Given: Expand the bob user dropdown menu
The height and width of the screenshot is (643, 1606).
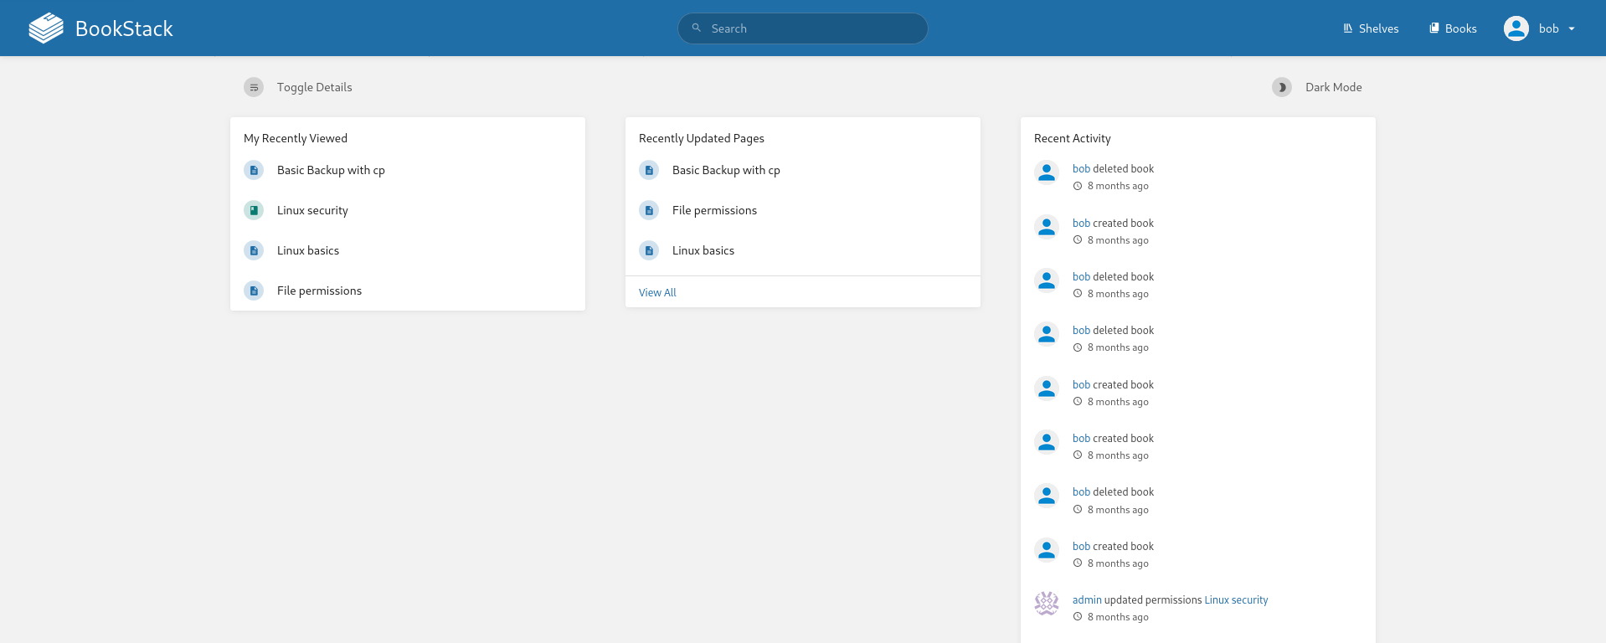Looking at the screenshot, I should [x=1540, y=28].
